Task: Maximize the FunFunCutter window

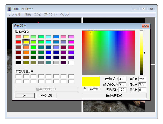Action: [143, 9]
